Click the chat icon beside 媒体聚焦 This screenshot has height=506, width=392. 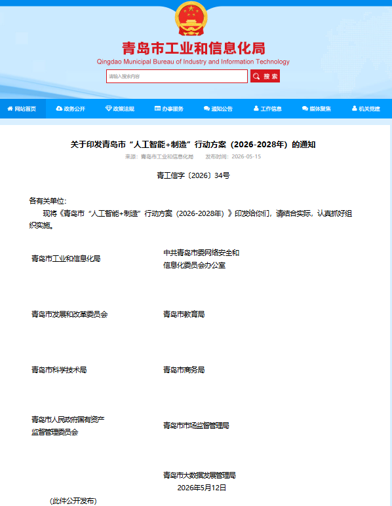pyautogui.click(x=305, y=109)
